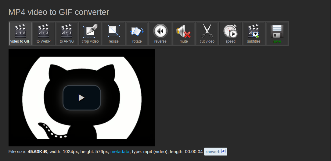Select the rotate video tool
The image size is (331, 161).
[x=137, y=33]
